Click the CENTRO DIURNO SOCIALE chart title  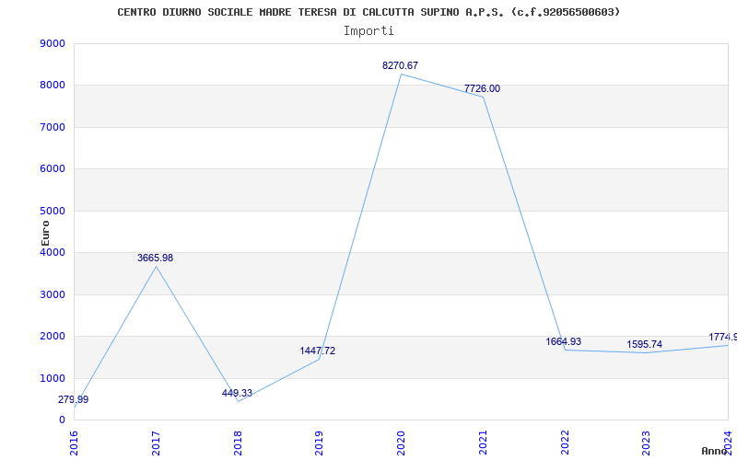click(369, 12)
